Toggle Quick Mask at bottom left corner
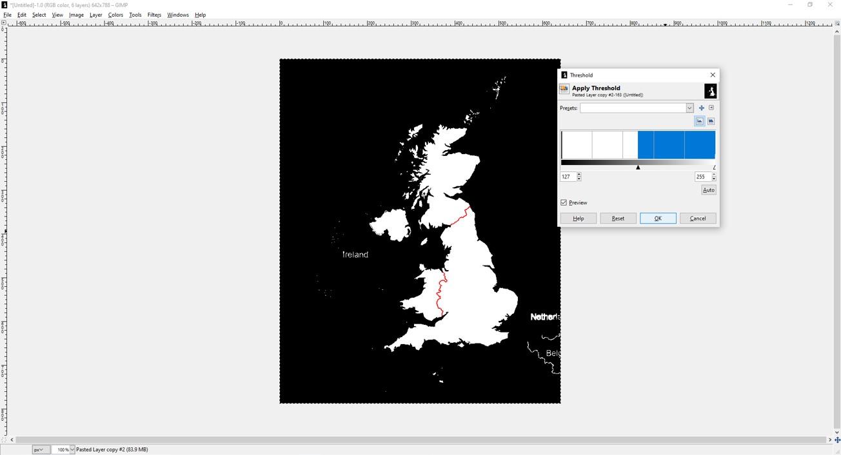 [x=3, y=440]
